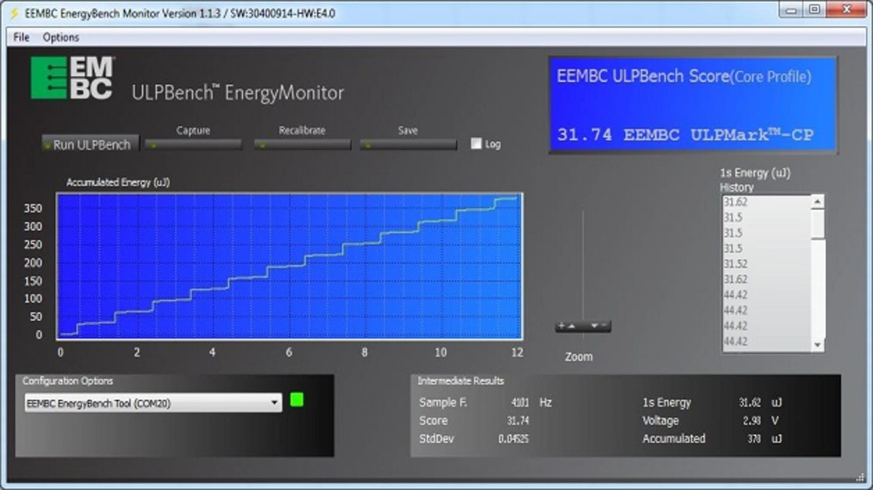The width and height of the screenshot is (873, 490).
Task: Open the Options menu
Action: pos(61,37)
